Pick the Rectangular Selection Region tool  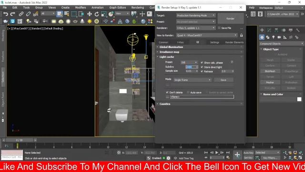point(74,14)
